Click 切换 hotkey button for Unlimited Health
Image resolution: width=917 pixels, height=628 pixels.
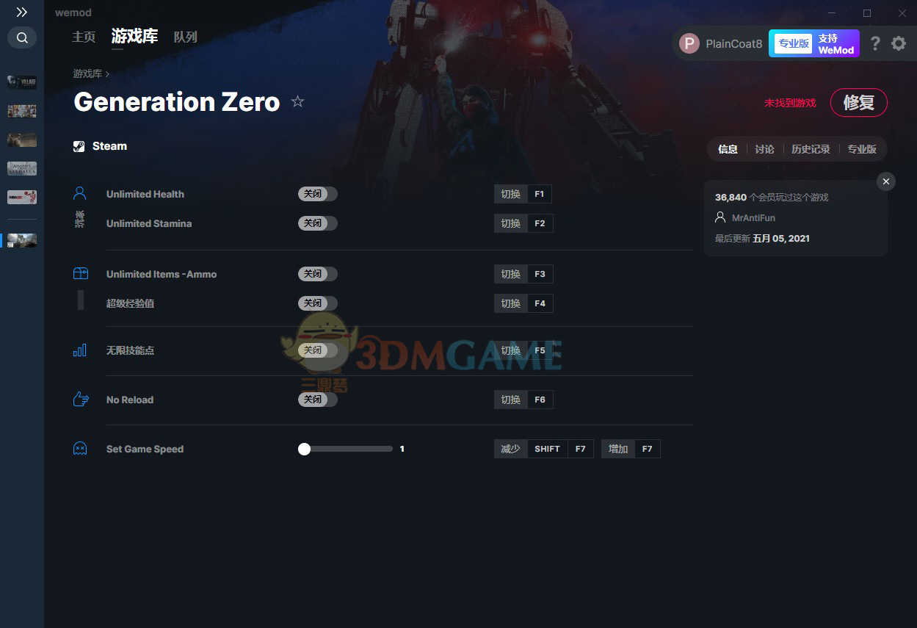coord(511,194)
